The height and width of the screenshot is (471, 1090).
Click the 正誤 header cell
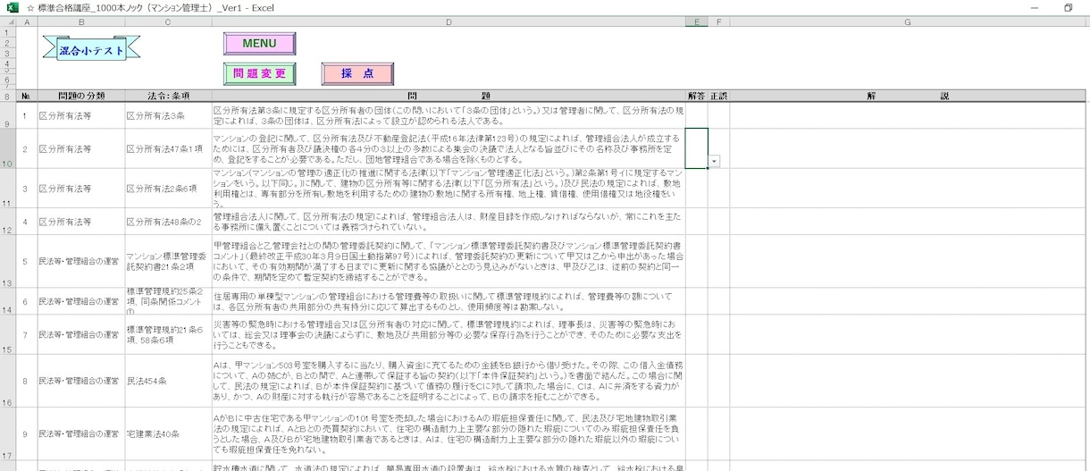pyautogui.click(x=719, y=96)
